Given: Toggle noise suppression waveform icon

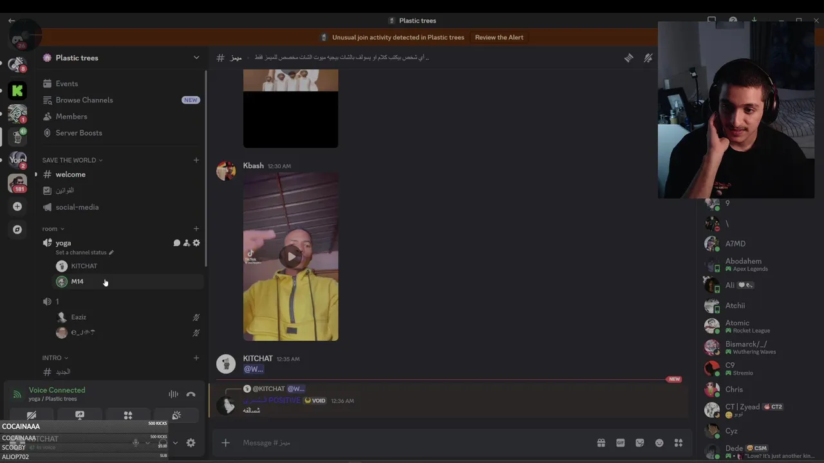Looking at the screenshot, I should [x=173, y=394].
